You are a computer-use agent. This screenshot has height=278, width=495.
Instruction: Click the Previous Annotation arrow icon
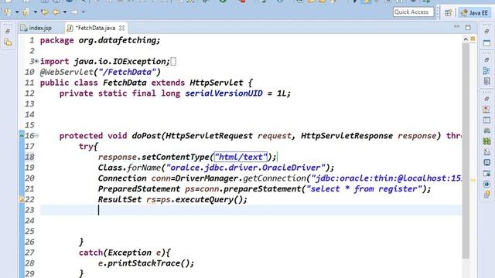26,12
